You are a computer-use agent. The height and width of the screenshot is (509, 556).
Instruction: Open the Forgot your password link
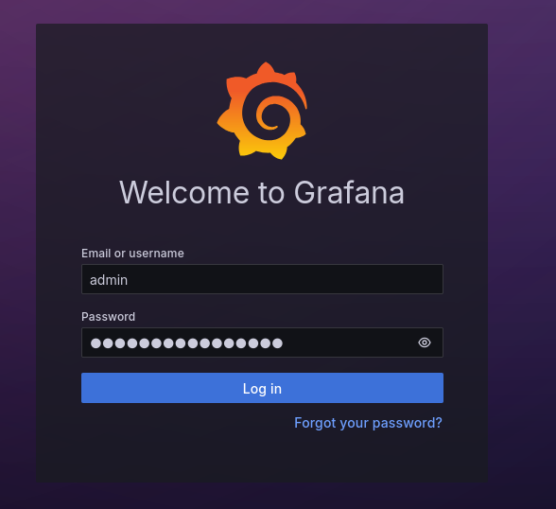coord(368,423)
